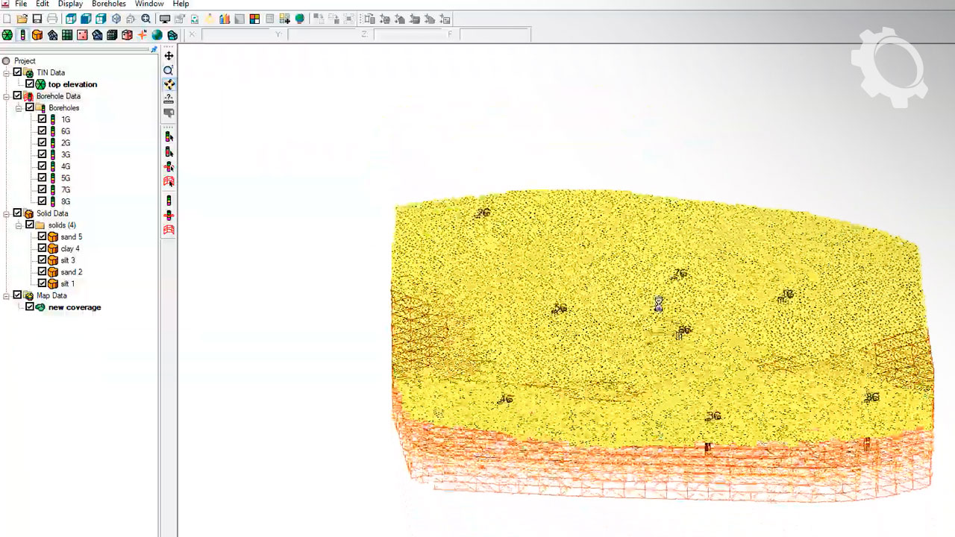Click the Print icon in toolbar
The height and width of the screenshot is (537, 955).
52,19
